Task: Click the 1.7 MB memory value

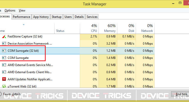Action: (x=111, y=86)
